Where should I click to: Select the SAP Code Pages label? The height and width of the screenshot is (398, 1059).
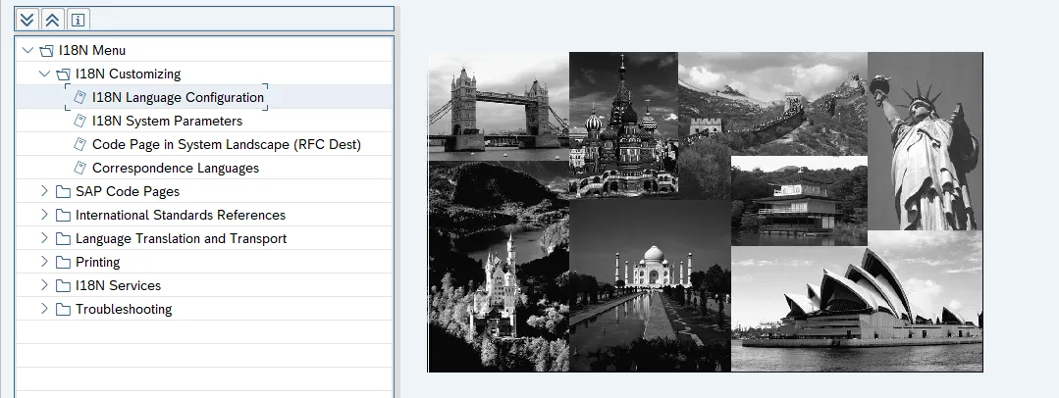click(x=128, y=191)
